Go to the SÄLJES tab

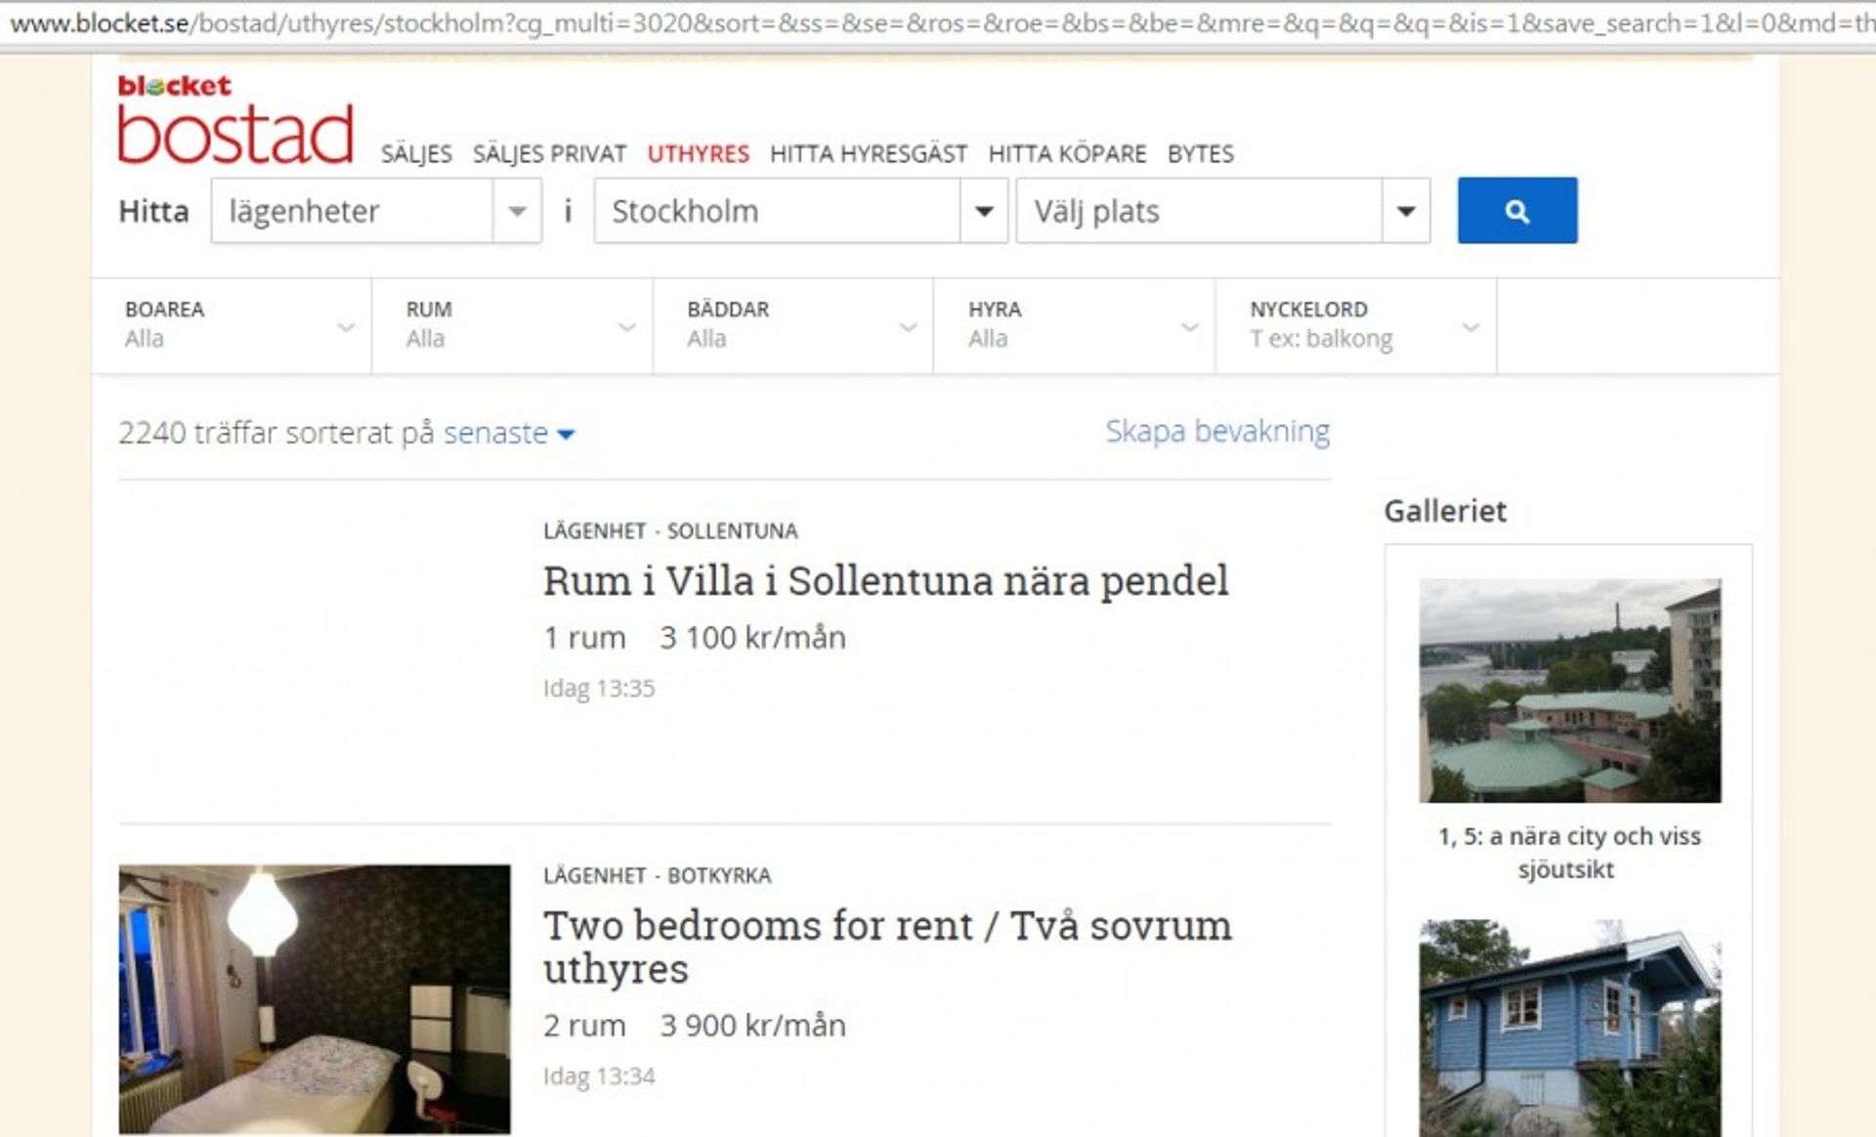pos(416,154)
